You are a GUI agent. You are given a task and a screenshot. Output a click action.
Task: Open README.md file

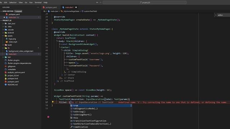click(13, 85)
